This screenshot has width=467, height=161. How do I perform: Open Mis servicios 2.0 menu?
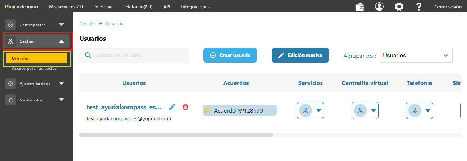tap(66, 7)
